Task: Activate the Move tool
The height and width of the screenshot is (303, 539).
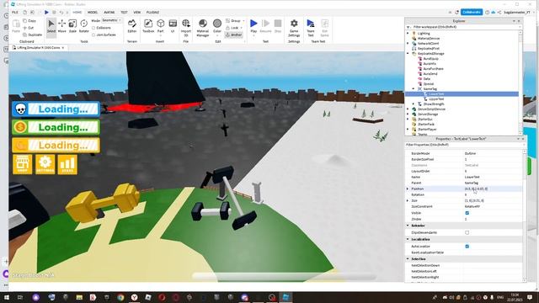Action: coord(61,26)
